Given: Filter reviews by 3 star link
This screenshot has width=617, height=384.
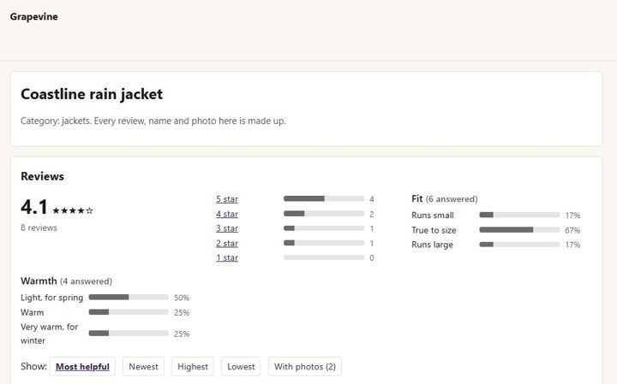Looking at the screenshot, I should (227, 228).
